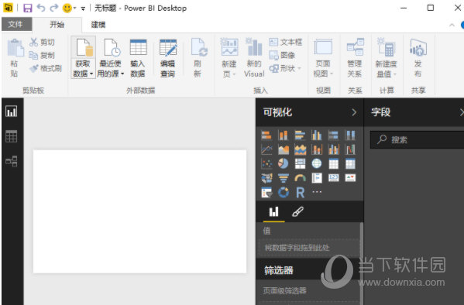Select the globe map visual

point(317,163)
